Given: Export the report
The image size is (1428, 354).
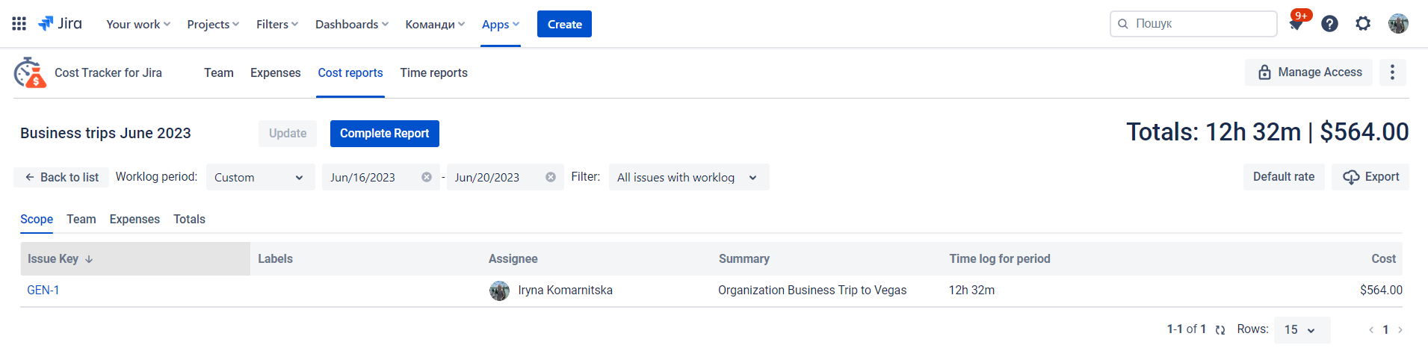Looking at the screenshot, I should coord(1370,177).
